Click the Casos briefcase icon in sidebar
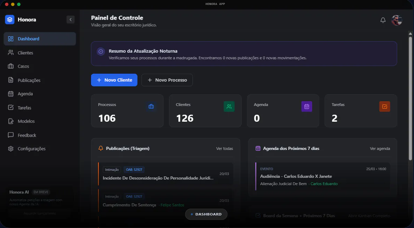 point(10,66)
